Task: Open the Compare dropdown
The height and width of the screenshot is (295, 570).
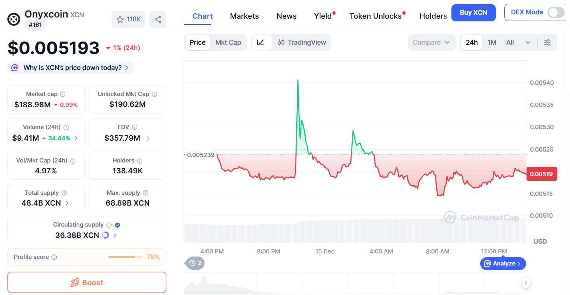Action: click(432, 42)
